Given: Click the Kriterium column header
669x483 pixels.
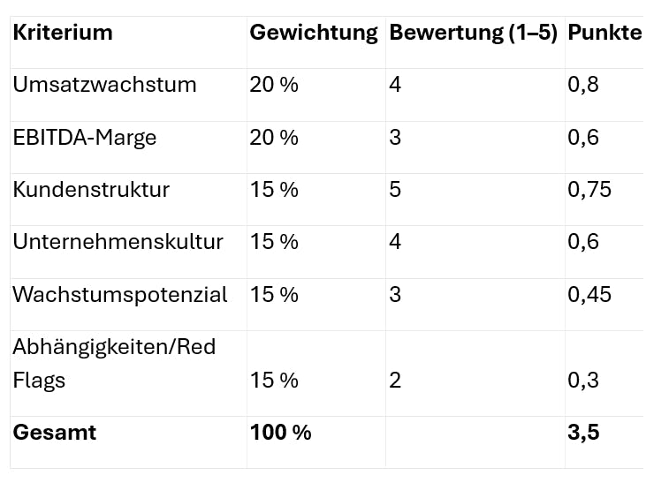Looking at the screenshot, I should [63, 33].
